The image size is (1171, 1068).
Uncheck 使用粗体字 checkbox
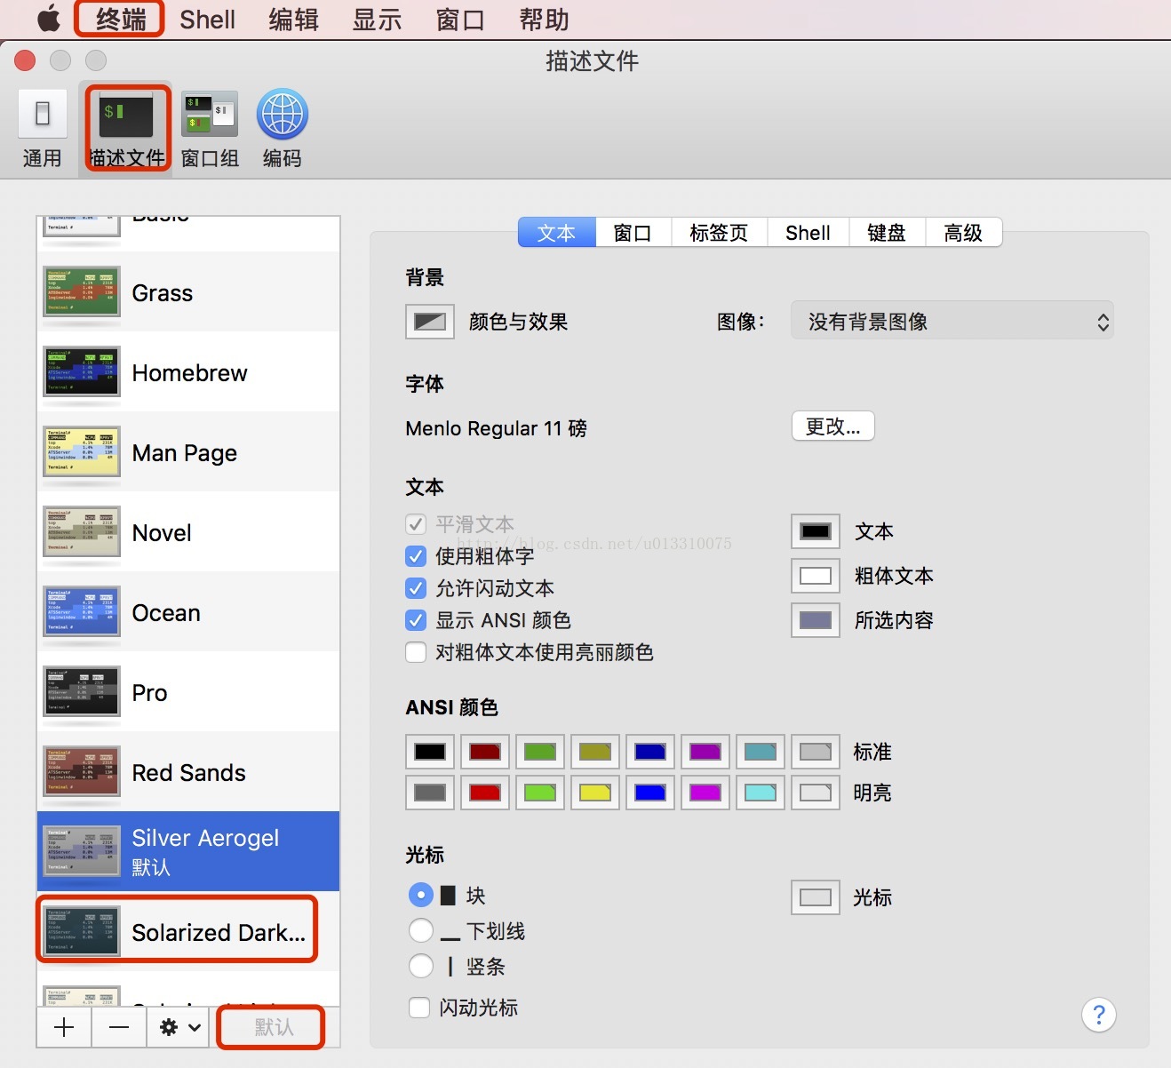pyautogui.click(x=416, y=556)
